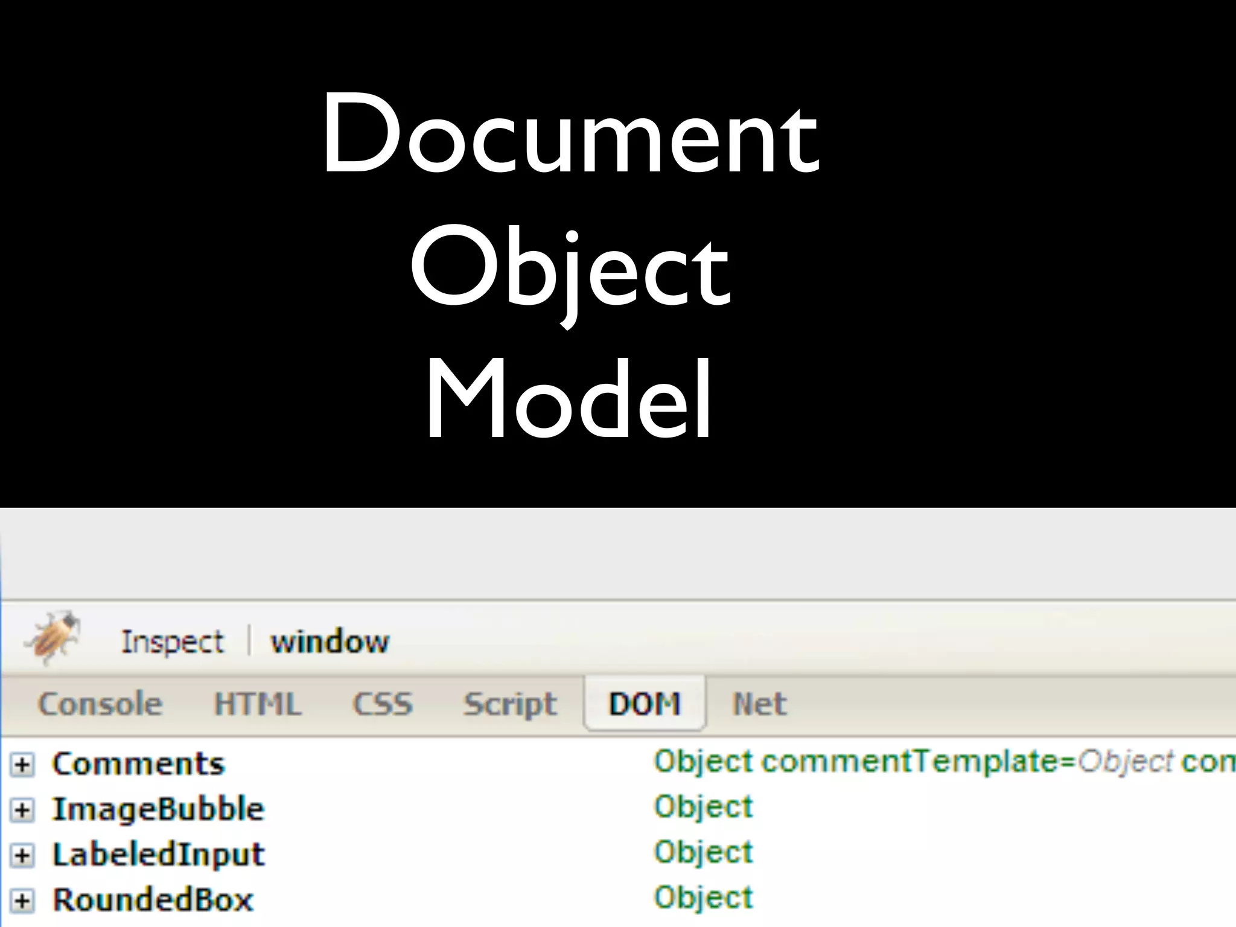This screenshot has width=1236, height=927.
Task: Select the ImageBubble property name
Action: click(159, 809)
